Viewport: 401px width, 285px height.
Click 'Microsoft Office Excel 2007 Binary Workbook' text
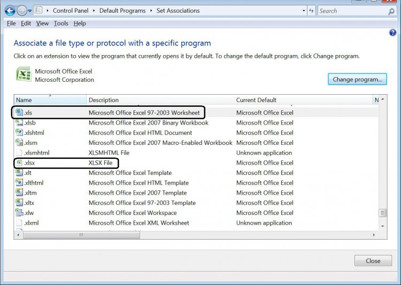pyautogui.click(x=148, y=122)
